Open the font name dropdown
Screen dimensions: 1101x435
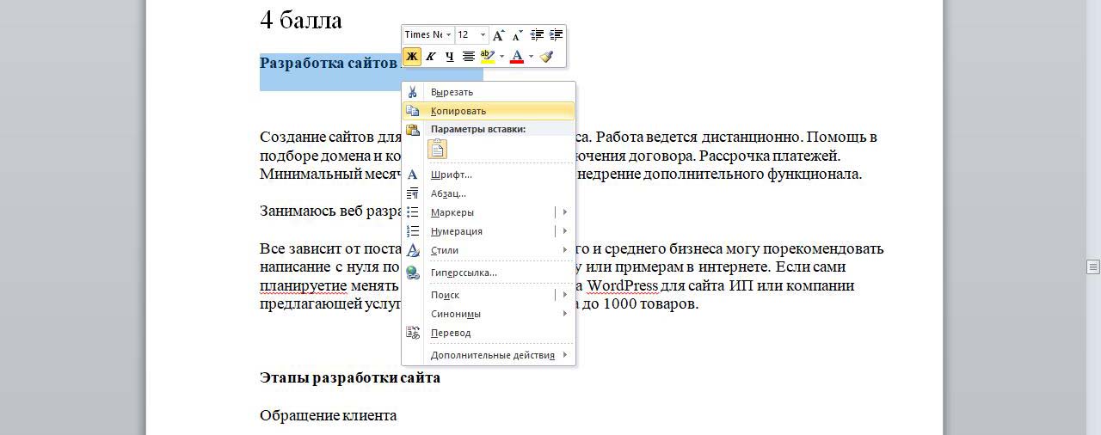pyautogui.click(x=448, y=35)
